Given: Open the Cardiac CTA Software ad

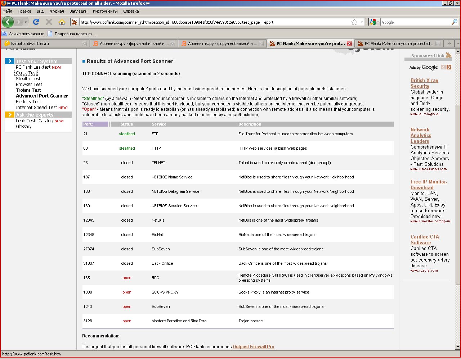Looking at the screenshot, I should pos(425,240).
